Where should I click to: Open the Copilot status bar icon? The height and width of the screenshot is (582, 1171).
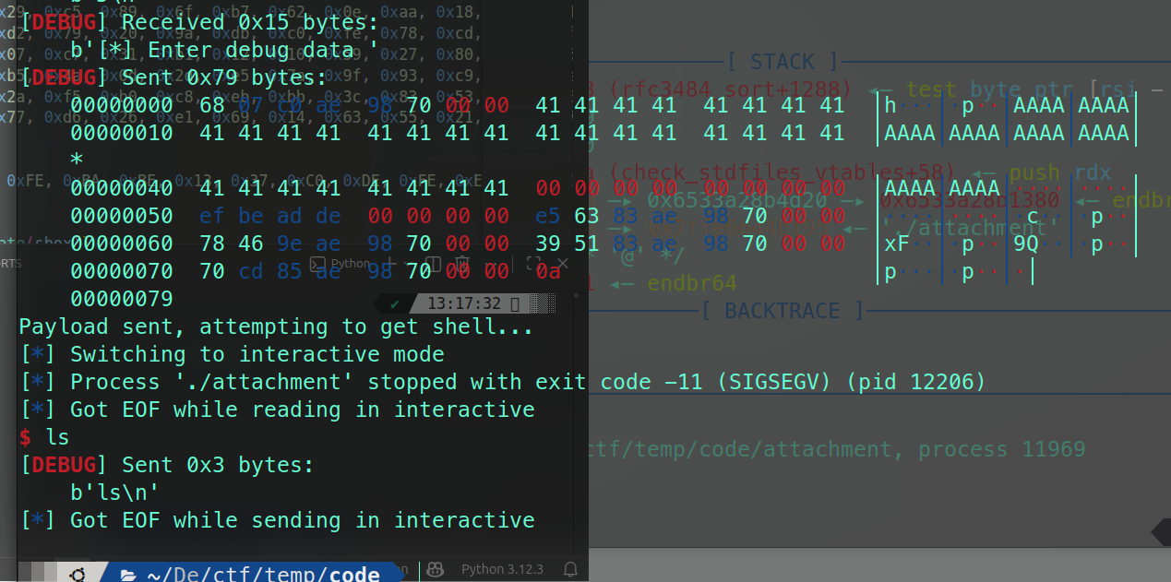coord(436,569)
